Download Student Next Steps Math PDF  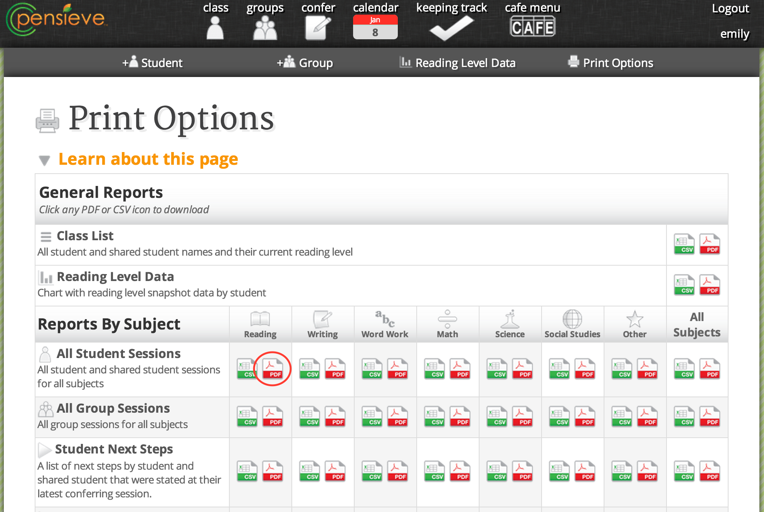click(460, 471)
